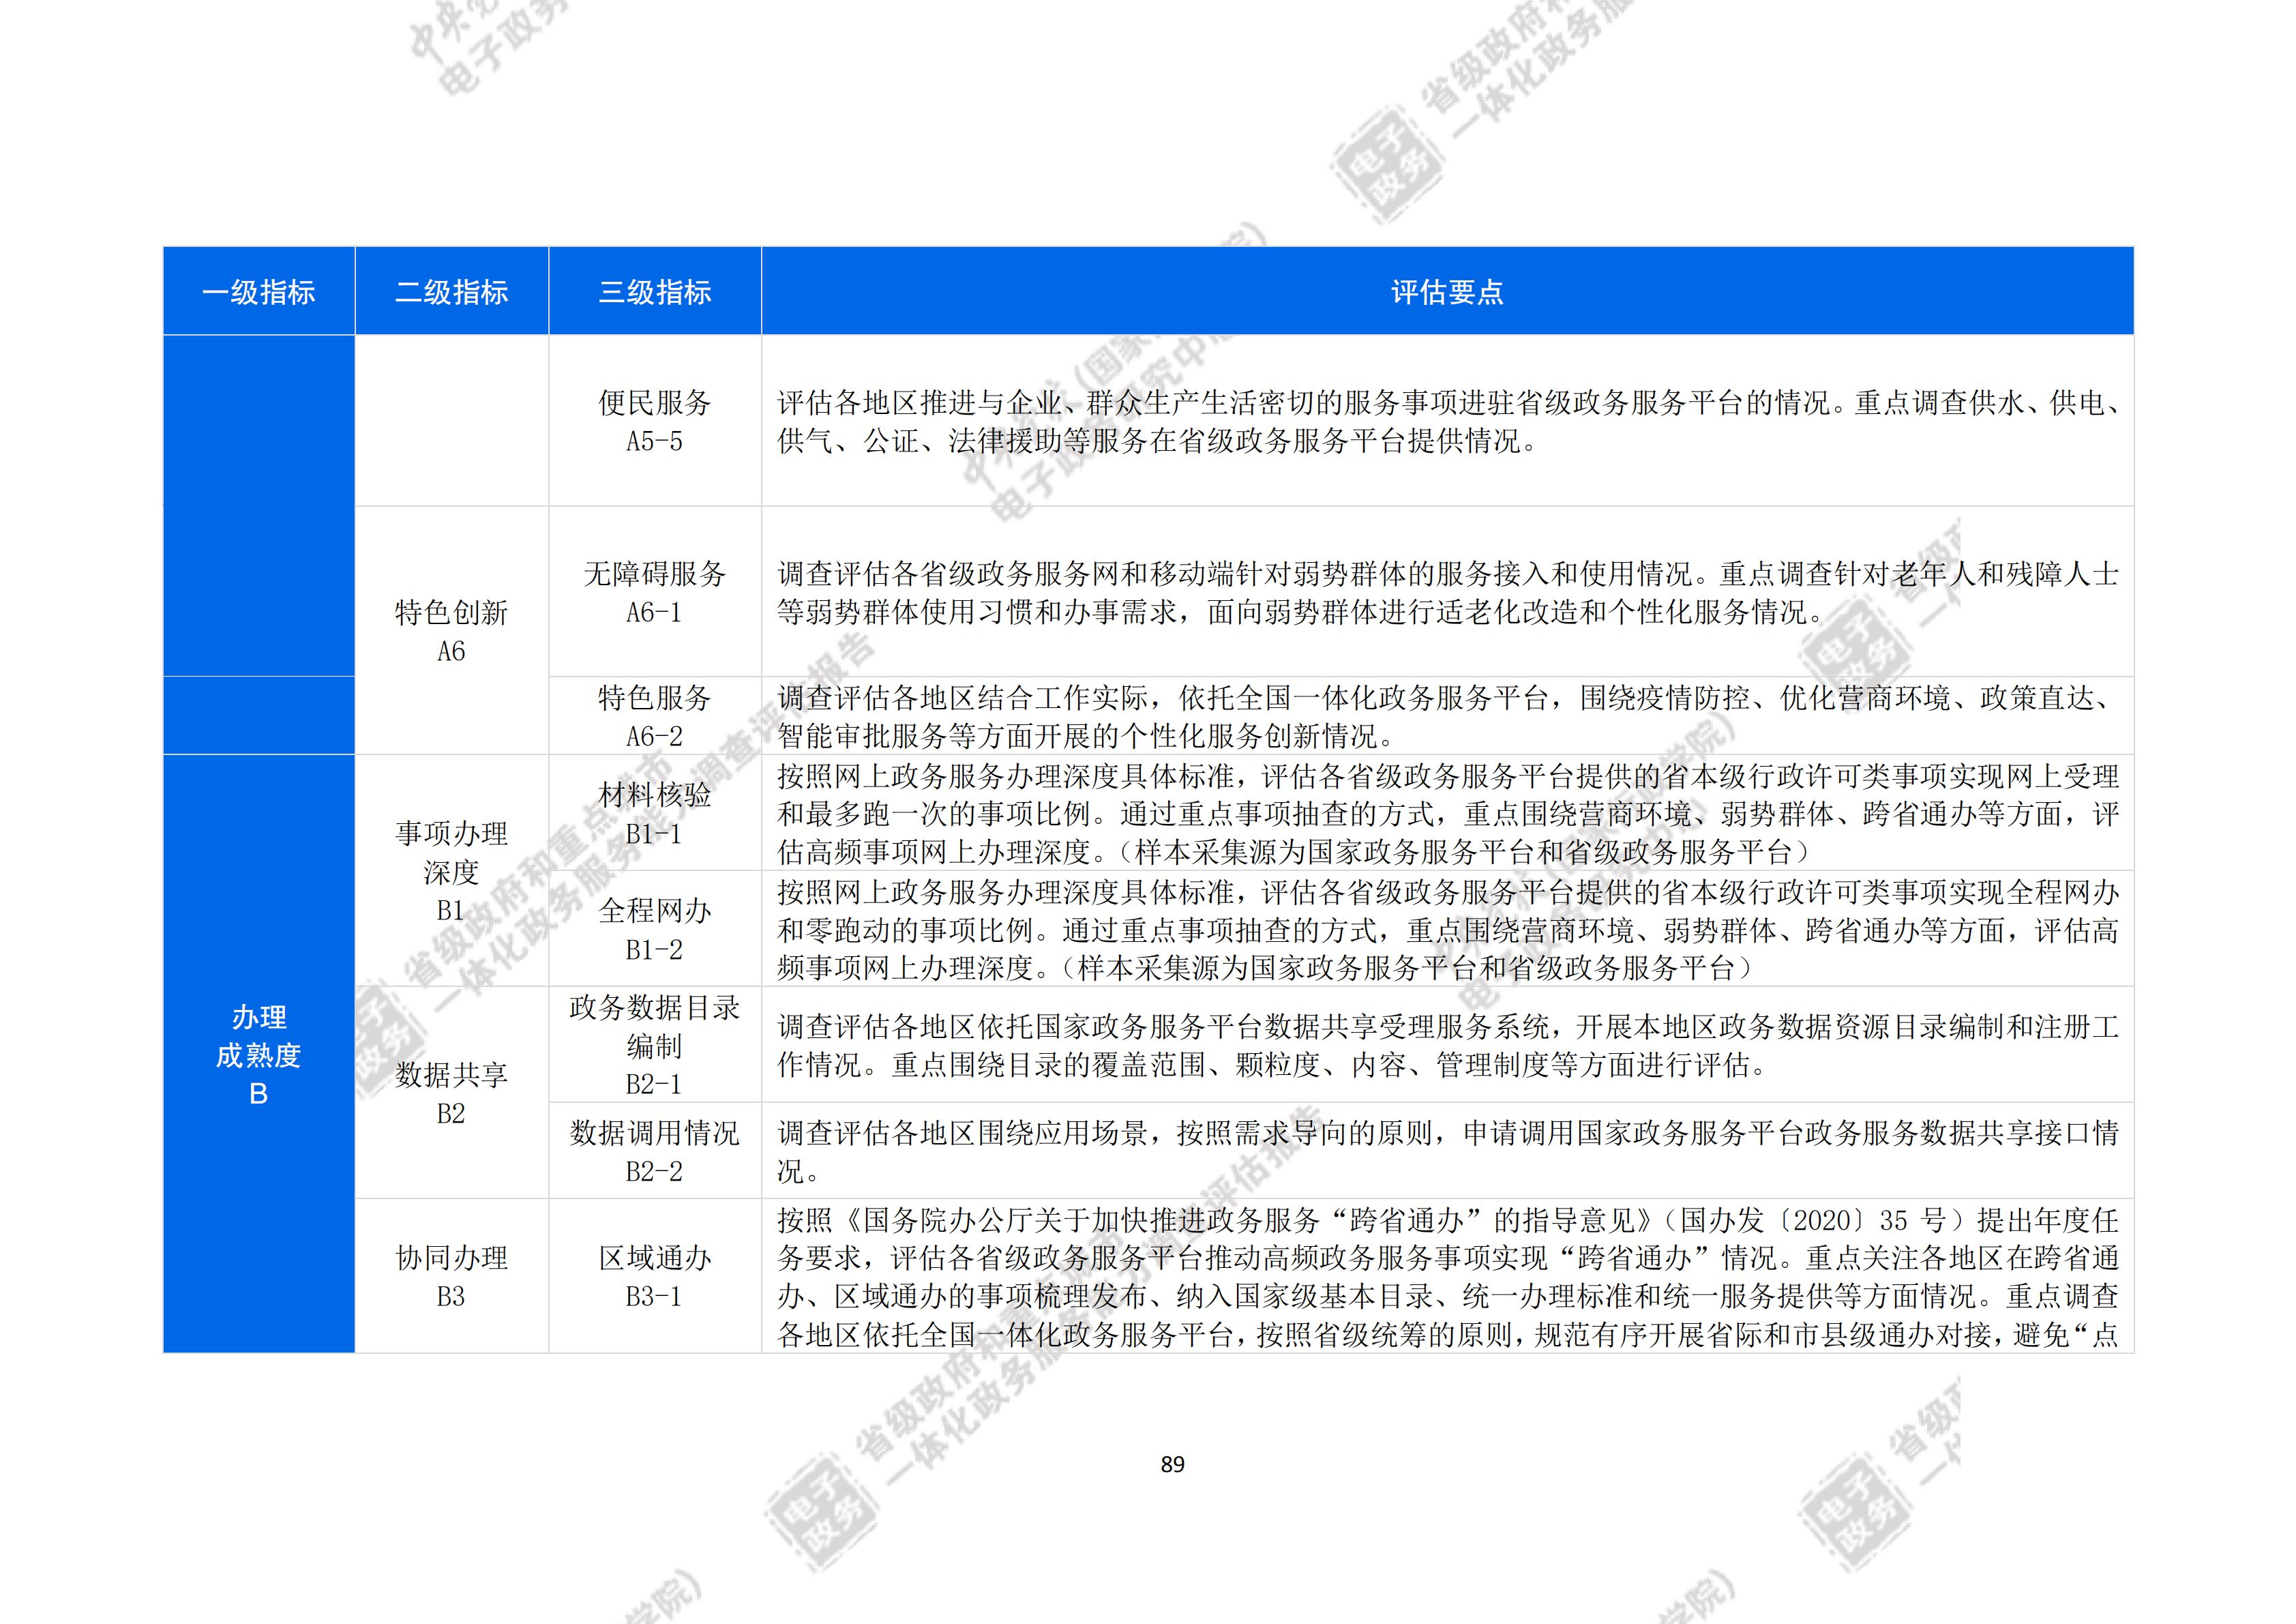Click the 一级指标 column header
Screen dimensions: 2296x1624
258,291
